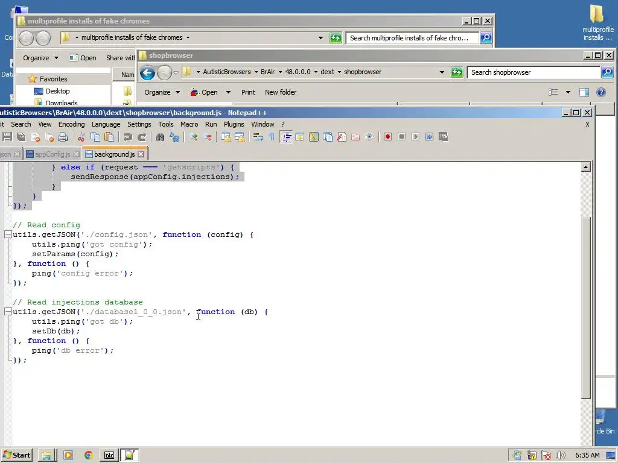Screen dimensions: 618x463
Task: Expand shopbrowser address bar history dropdown
Action: pos(442,72)
